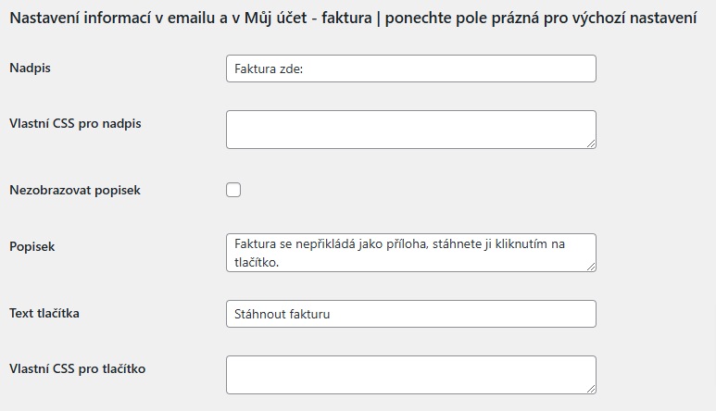Select the Text tlačítka input field

tap(411, 314)
